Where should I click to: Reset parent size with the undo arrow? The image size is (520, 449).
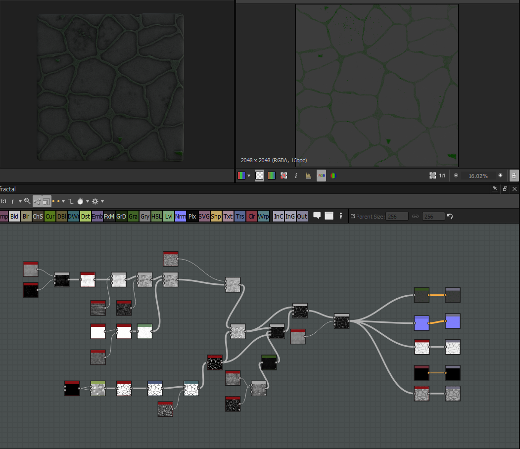pos(450,217)
